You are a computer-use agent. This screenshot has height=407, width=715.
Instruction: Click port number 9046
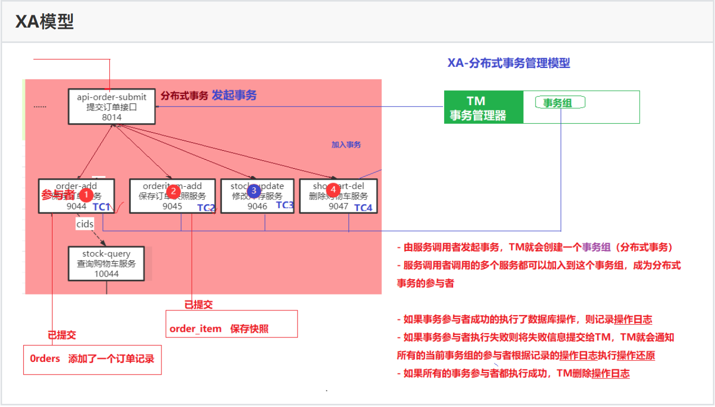(x=257, y=206)
